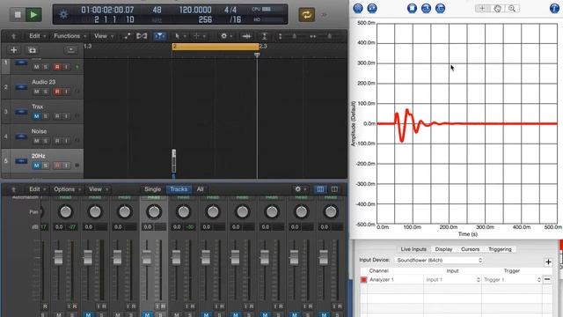Toggle input monitoring on Audio 23 track
The height and width of the screenshot is (317, 563).
tap(67, 92)
